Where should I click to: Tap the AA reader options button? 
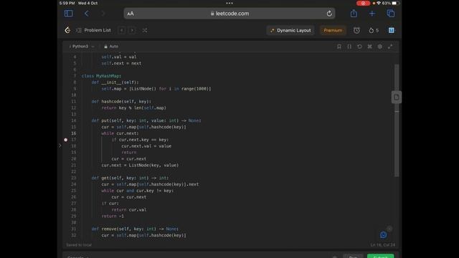point(131,14)
